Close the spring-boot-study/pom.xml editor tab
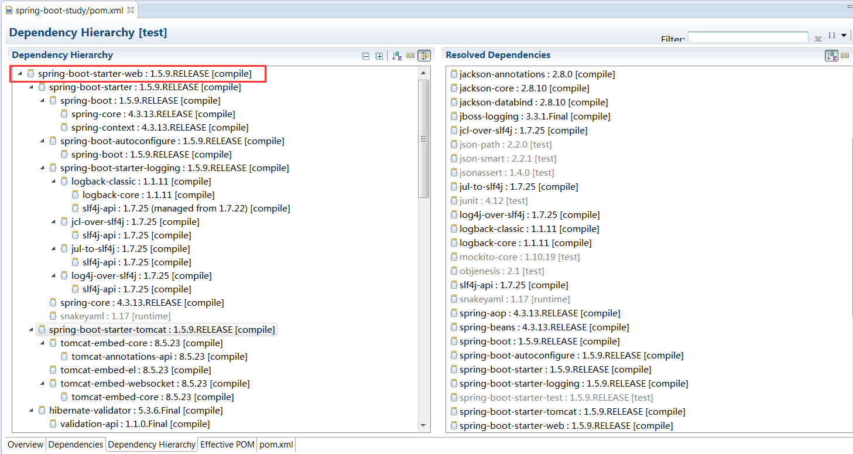 pyautogui.click(x=131, y=10)
